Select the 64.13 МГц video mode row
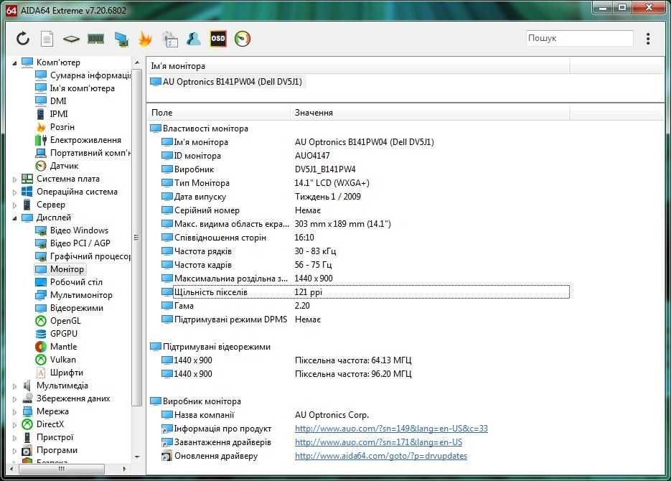 (x=365, y=360)
